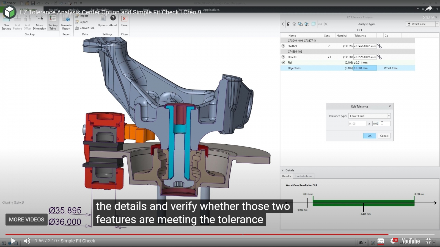Switch to the Contributions tab
The width and height of the screenshot is (440, 247).
coord(304,176)
